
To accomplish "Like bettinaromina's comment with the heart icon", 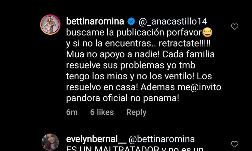I will tap(234, 26).
